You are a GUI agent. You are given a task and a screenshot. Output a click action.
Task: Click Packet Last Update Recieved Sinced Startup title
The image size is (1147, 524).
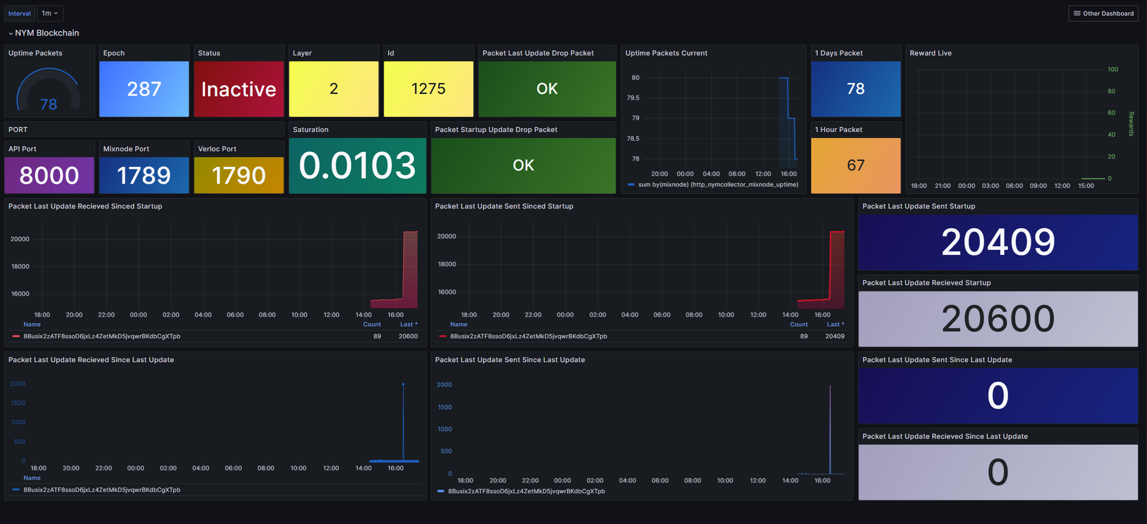(85, 206)
